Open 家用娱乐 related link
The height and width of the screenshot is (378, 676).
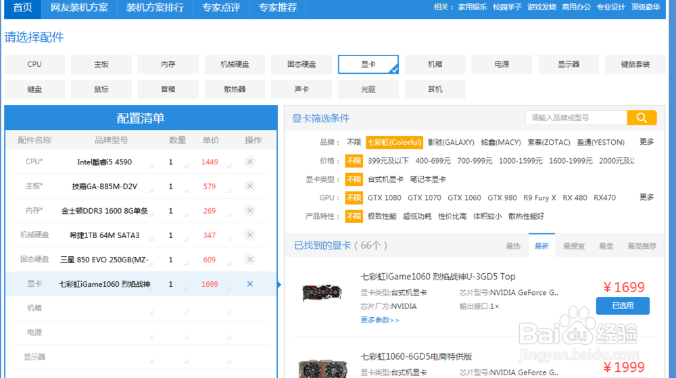pyautogui.click(x=473, y=7)
